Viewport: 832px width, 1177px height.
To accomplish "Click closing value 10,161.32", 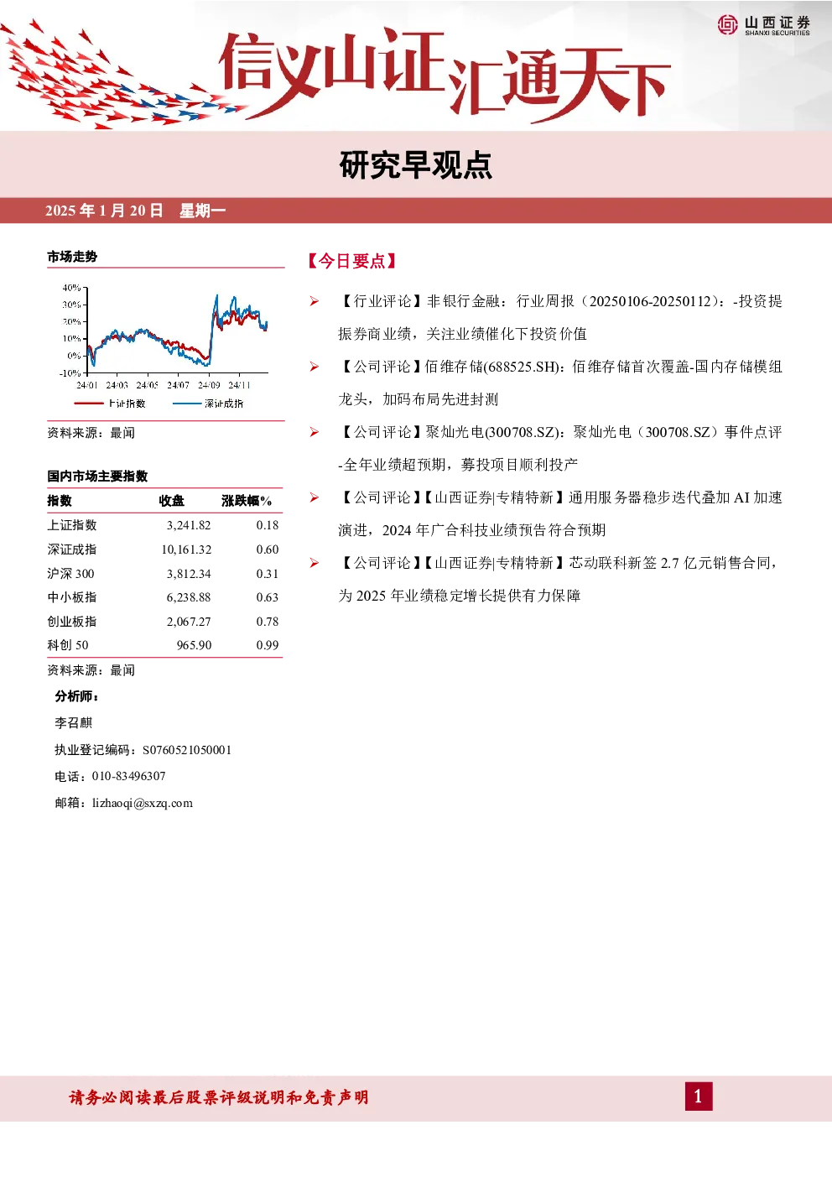I will [x=186, y=549].
